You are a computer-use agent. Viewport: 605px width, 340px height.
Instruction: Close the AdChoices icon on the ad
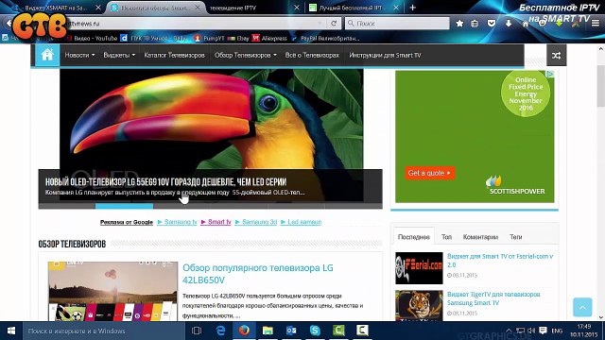551,74
